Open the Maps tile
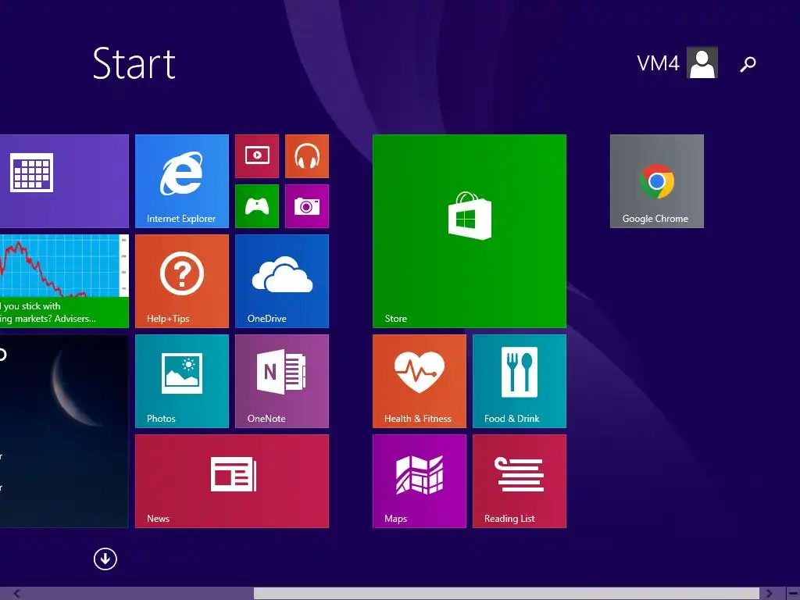Image resolution: width=800 pixels, height=600 pixels. tap(420, 481)
